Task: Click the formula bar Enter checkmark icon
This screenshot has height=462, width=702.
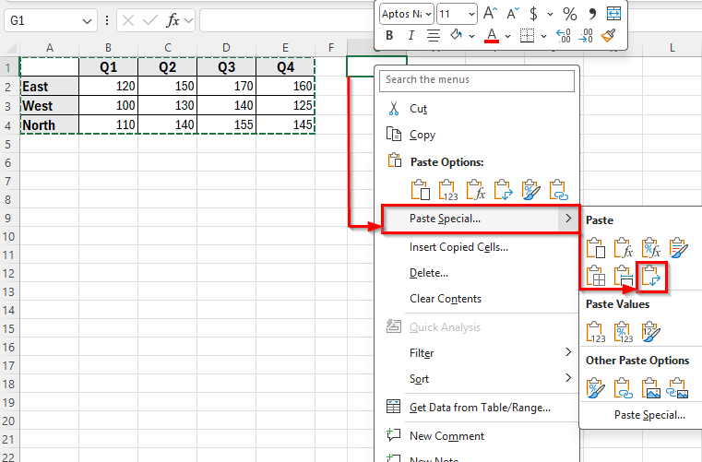Action: [x=150, y=20]
